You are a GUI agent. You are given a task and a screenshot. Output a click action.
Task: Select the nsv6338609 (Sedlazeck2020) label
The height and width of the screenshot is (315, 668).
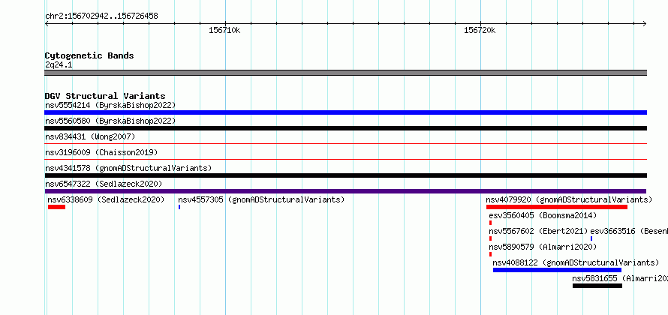(106, 199)
